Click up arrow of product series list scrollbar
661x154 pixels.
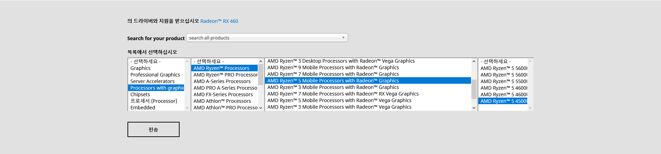[x=474, y=61]
